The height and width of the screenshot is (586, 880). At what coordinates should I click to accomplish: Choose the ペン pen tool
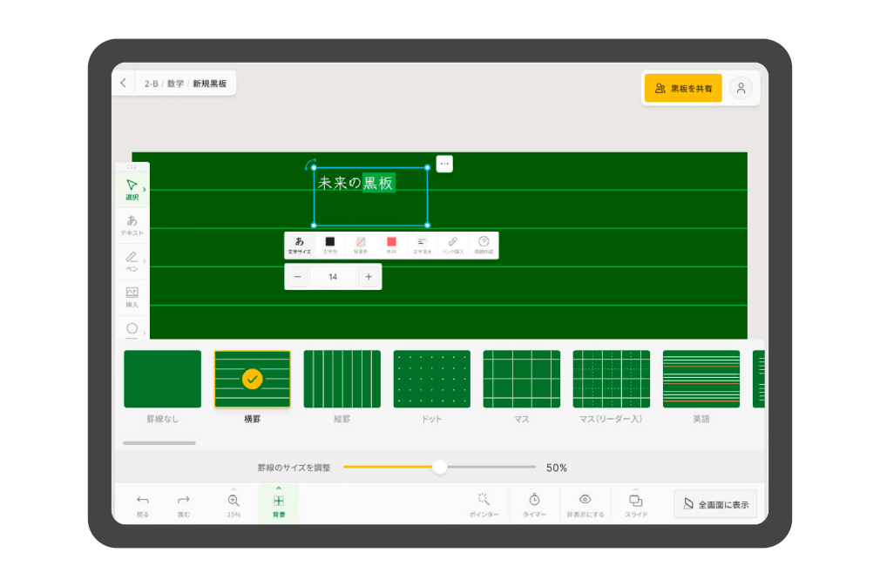pyautogui.click(x=132, y=260)
